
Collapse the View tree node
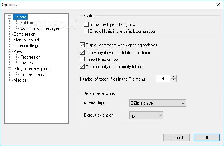click(9, 51)
